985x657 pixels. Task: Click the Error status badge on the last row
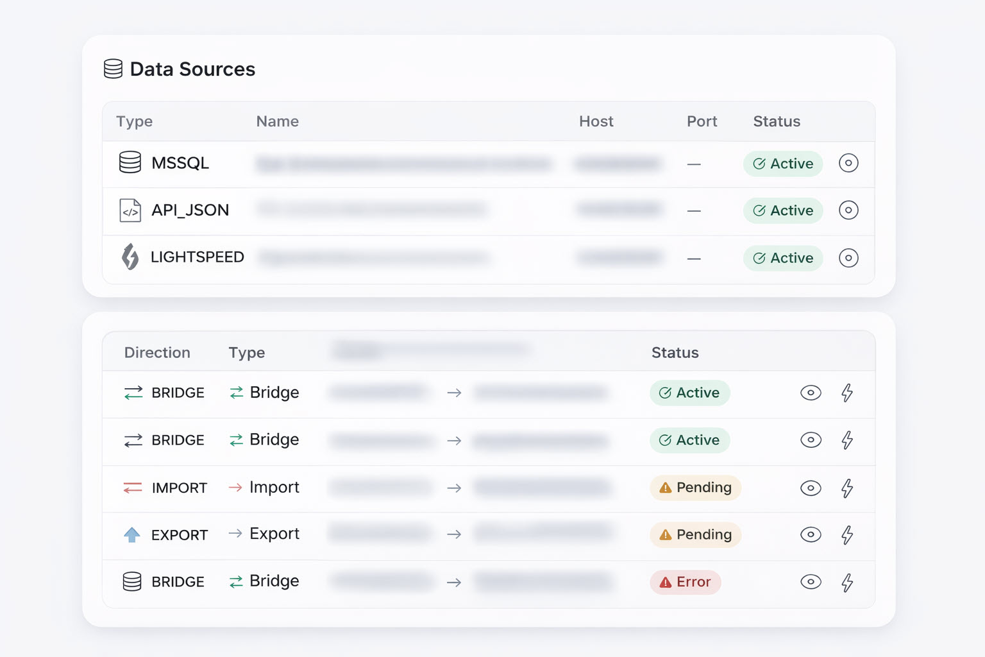[685, 582]
